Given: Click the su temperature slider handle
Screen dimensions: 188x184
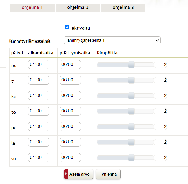Looking at the screenshot, I should pos(131,158).
